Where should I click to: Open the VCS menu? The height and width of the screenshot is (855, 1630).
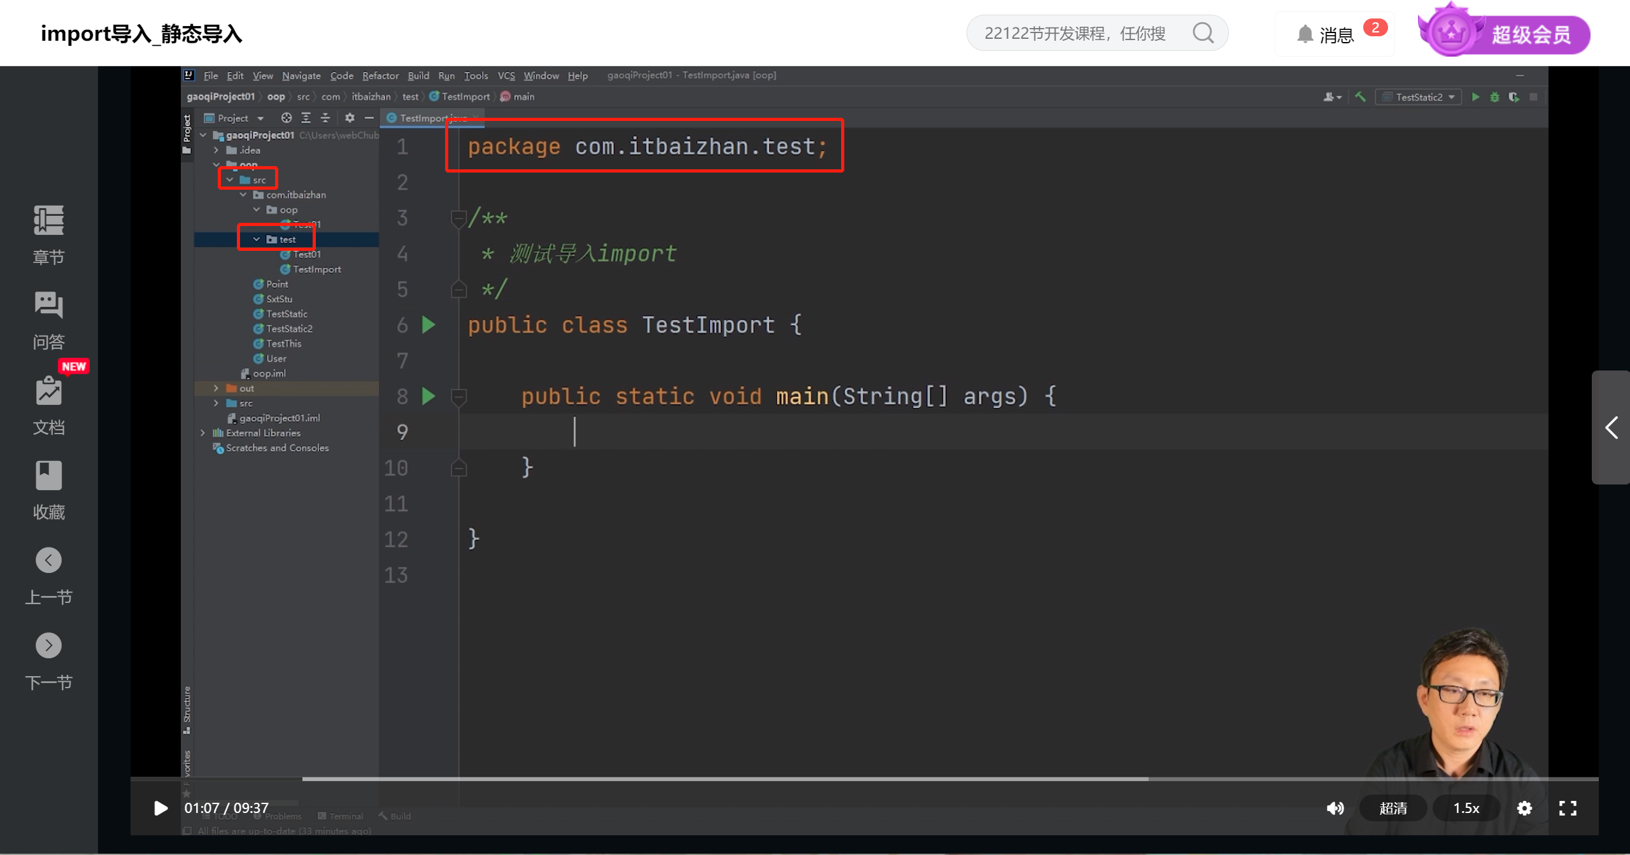[506, 76]
